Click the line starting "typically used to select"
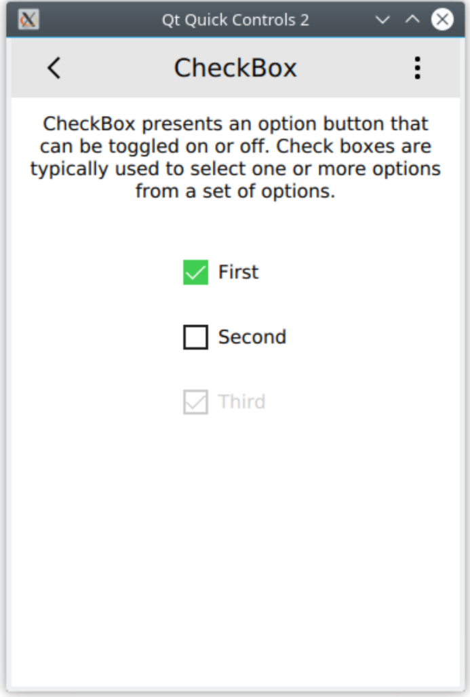 click(235, 169)
